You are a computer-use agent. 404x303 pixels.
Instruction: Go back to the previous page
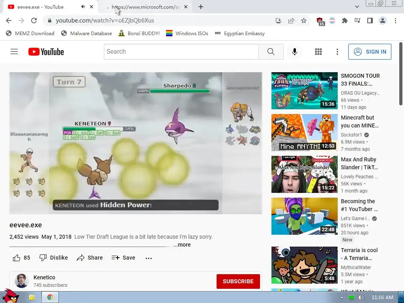click(x=9, y=21)
